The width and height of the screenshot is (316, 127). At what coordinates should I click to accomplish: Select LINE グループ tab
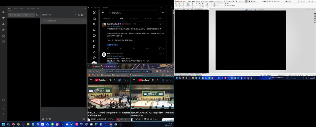point(22,8)
